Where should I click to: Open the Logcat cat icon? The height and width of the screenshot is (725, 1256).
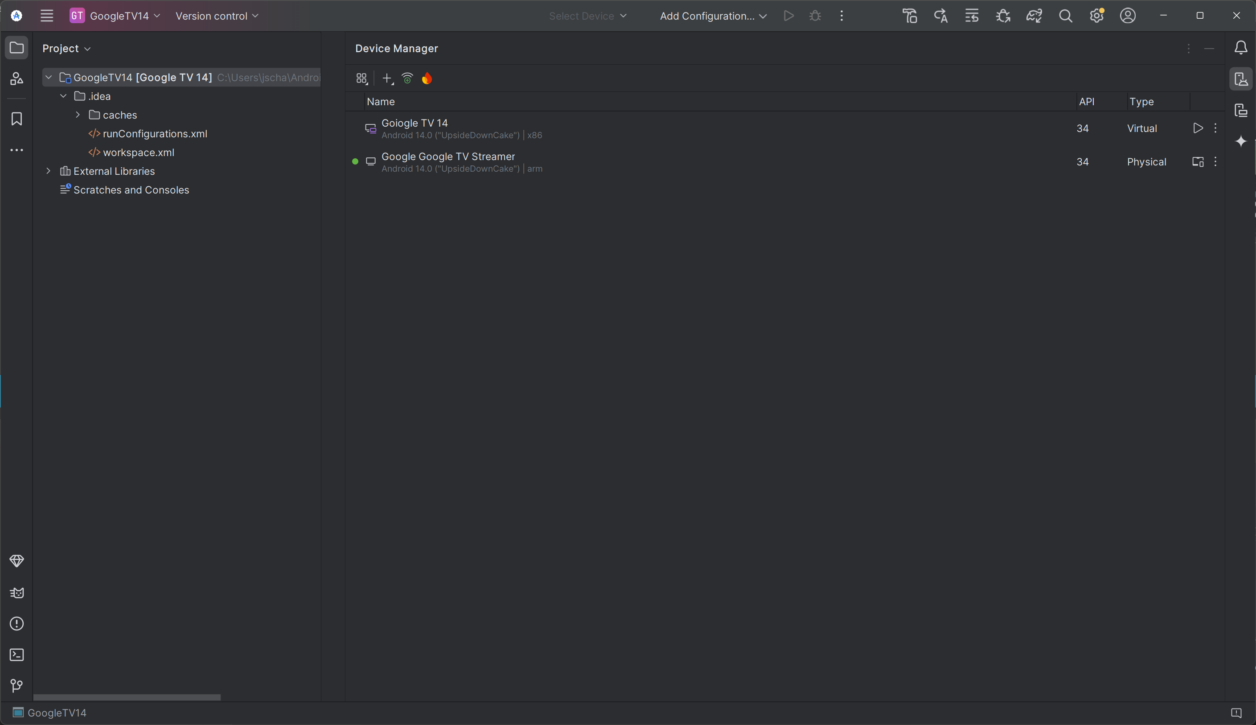point(16,593)
